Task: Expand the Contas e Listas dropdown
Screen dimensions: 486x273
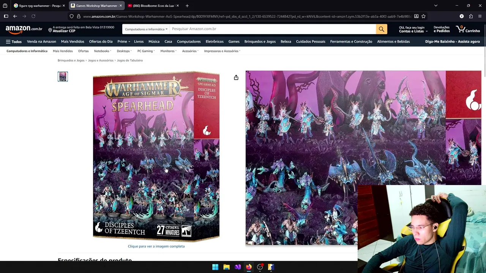Action: click(413, 29)
